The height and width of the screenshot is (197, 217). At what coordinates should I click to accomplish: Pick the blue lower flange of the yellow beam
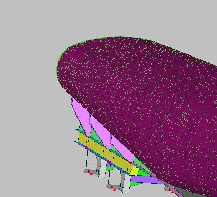click(x=101, y=158)
